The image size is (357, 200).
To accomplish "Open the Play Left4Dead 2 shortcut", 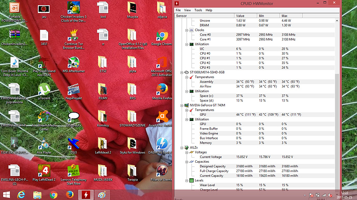I will [44, 173].
